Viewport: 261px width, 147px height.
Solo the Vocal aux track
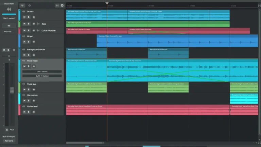click(x=29, y=89)
